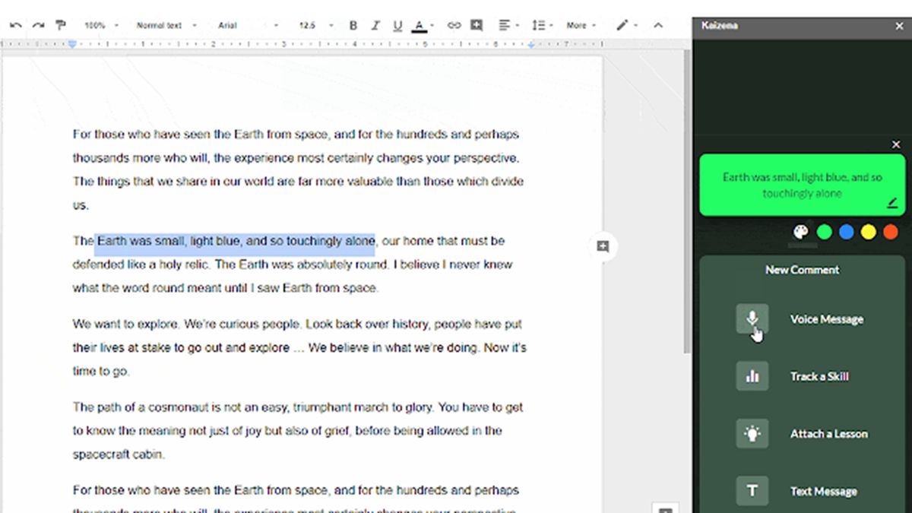Toggle italic formatting
The image size is (912, 513).
(374, 25)
